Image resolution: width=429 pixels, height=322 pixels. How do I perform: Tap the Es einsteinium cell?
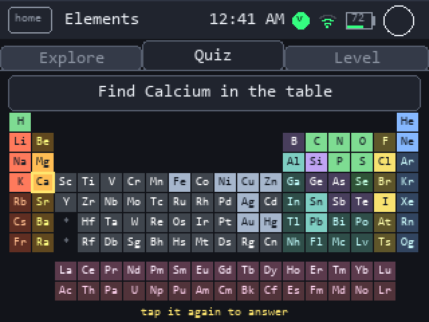294,291
